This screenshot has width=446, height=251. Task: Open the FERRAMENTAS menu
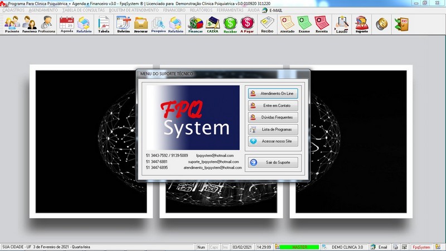(x=230, y=10)
